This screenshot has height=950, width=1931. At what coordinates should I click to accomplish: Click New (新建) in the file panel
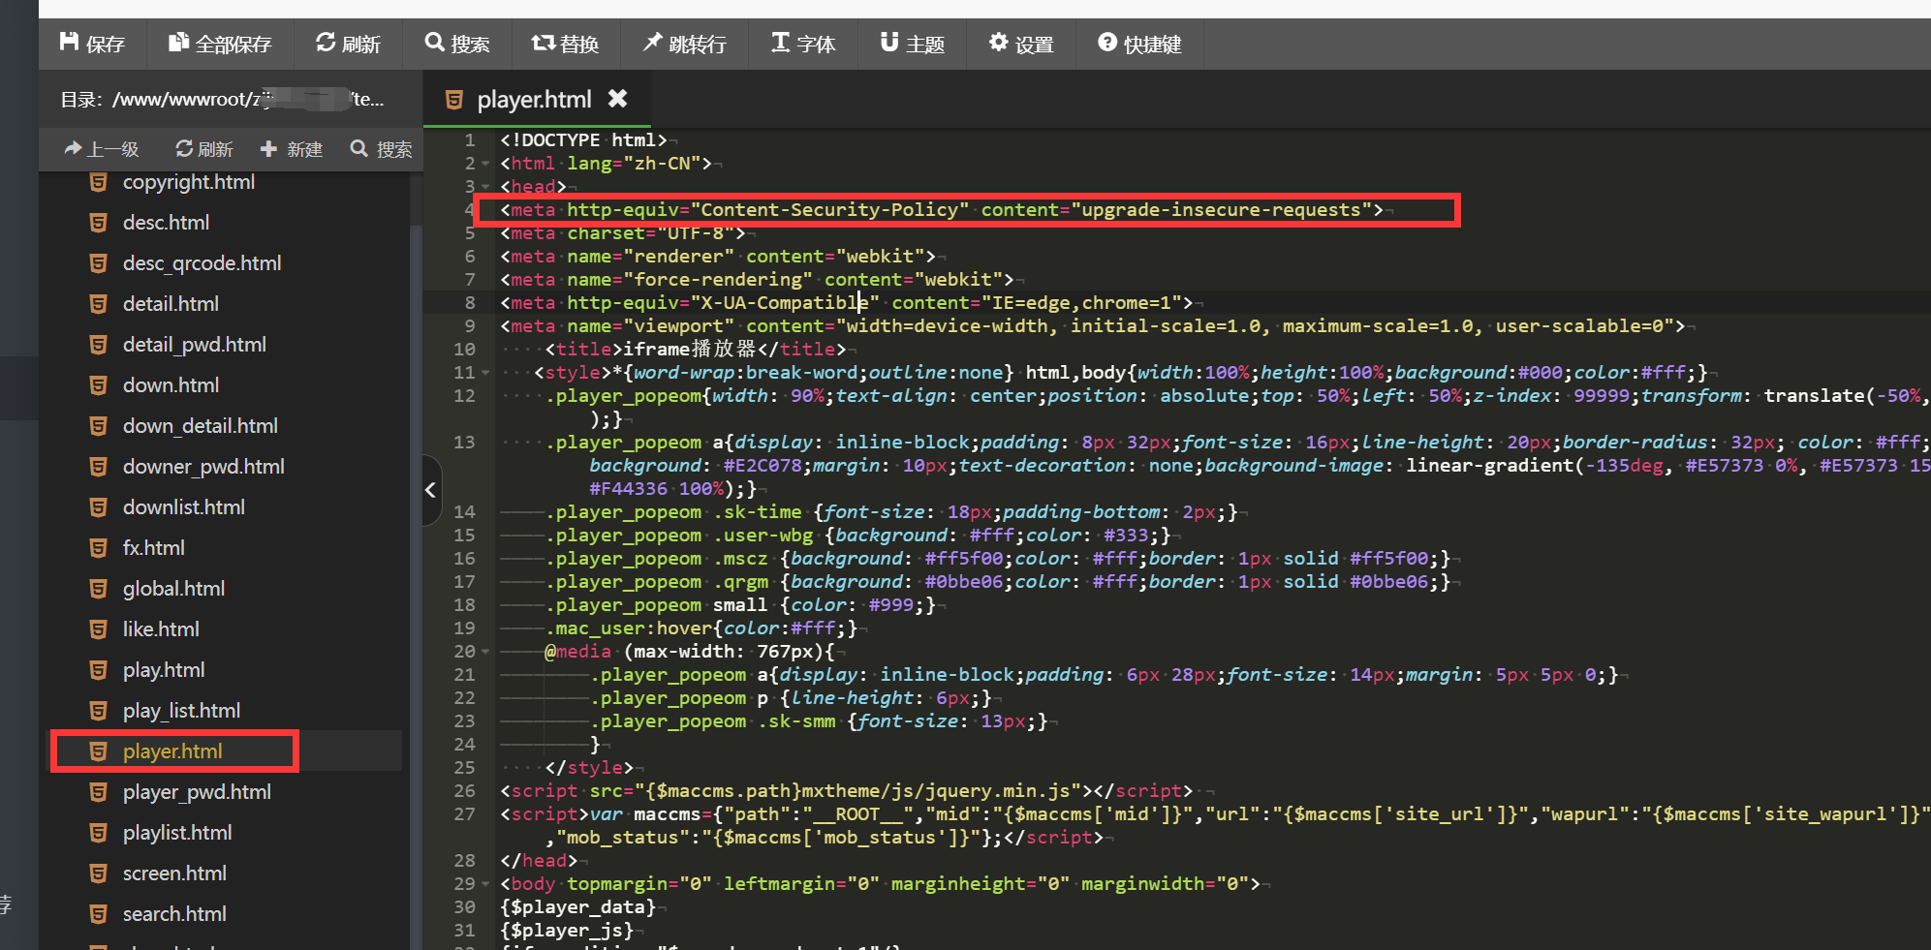tap(292, 149)
